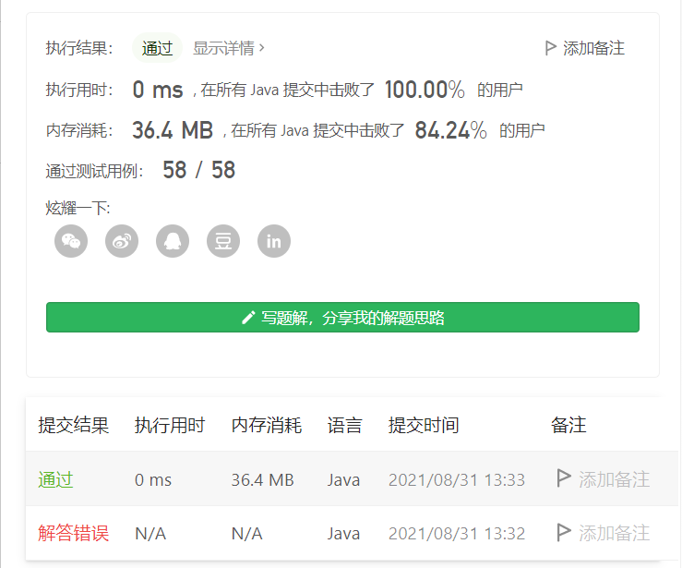Open the 通过 submission in the table
This screenshot has height=568, width=682.
coord(55,479)
